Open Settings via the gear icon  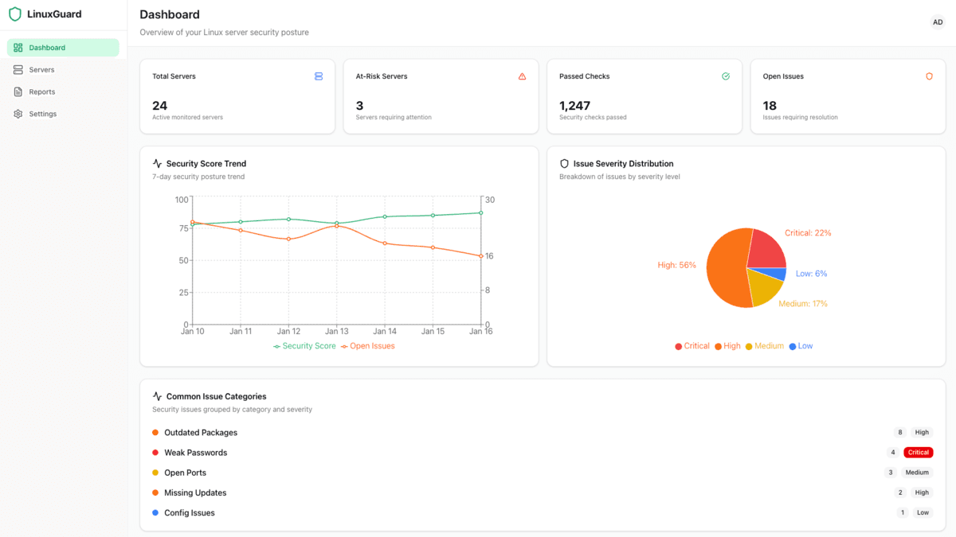coord(18,114)
